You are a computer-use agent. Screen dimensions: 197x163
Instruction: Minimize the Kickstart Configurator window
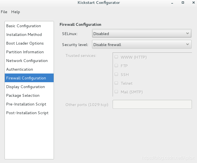coord(172,3)
